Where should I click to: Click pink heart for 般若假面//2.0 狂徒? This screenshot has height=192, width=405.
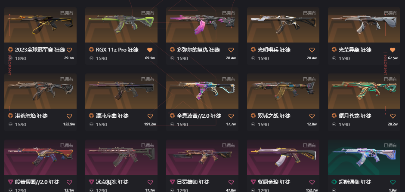pyautogui.click(x=69, y=183)
